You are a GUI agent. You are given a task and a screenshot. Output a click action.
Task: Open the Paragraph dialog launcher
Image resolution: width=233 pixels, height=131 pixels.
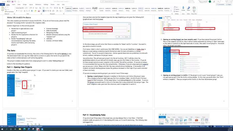(x=64, y=14)
